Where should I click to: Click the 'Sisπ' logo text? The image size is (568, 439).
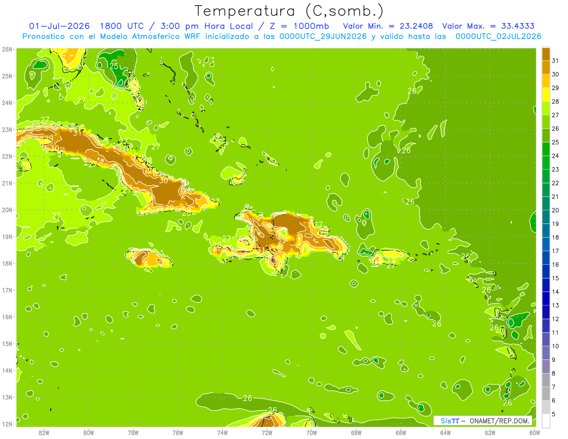click(449, 421)
